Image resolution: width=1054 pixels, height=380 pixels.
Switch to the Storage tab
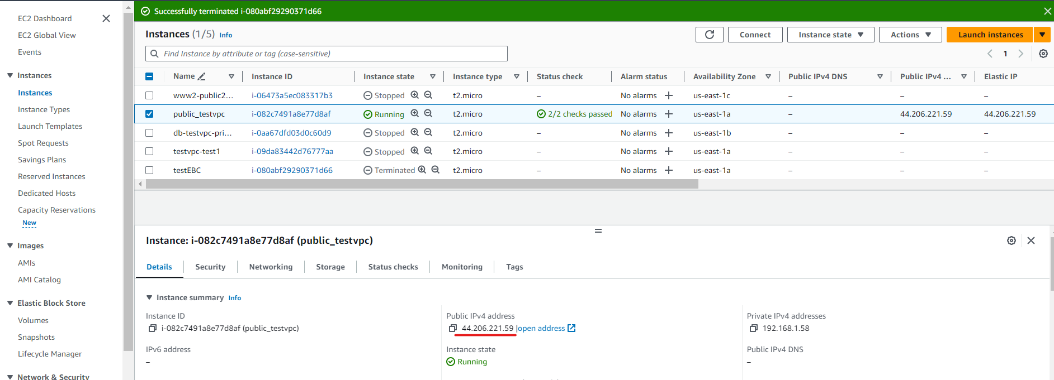[330, 267]
